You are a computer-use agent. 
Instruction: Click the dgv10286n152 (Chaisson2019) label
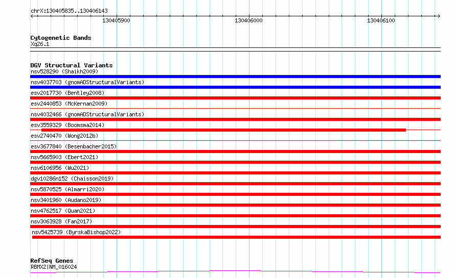coord(72,179)
